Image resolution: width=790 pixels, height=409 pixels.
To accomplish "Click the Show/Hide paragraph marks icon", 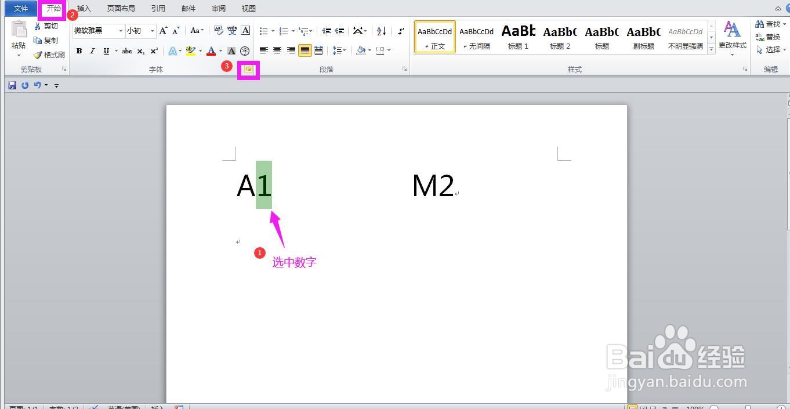I will click(x=401, y=31).
